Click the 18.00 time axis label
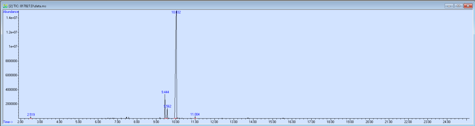 [330, 122]
